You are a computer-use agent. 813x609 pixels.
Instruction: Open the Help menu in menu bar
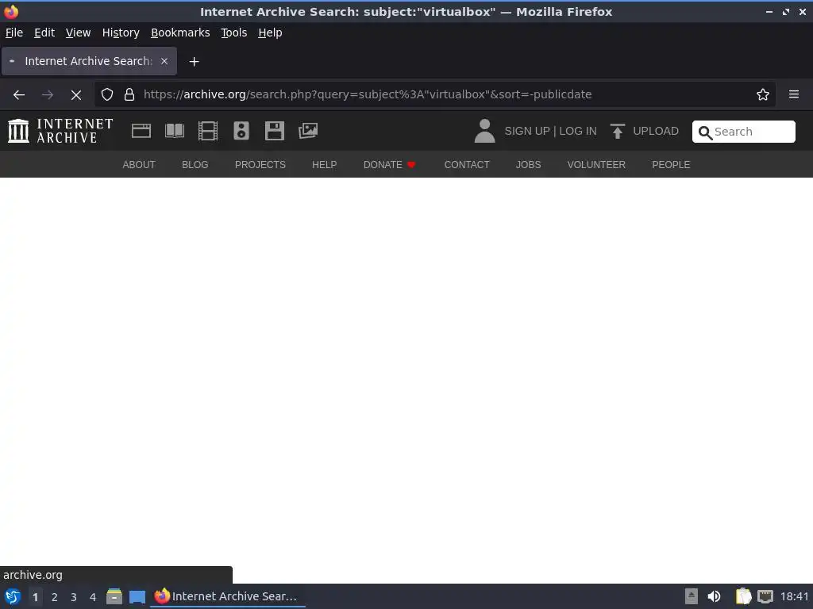270,33
